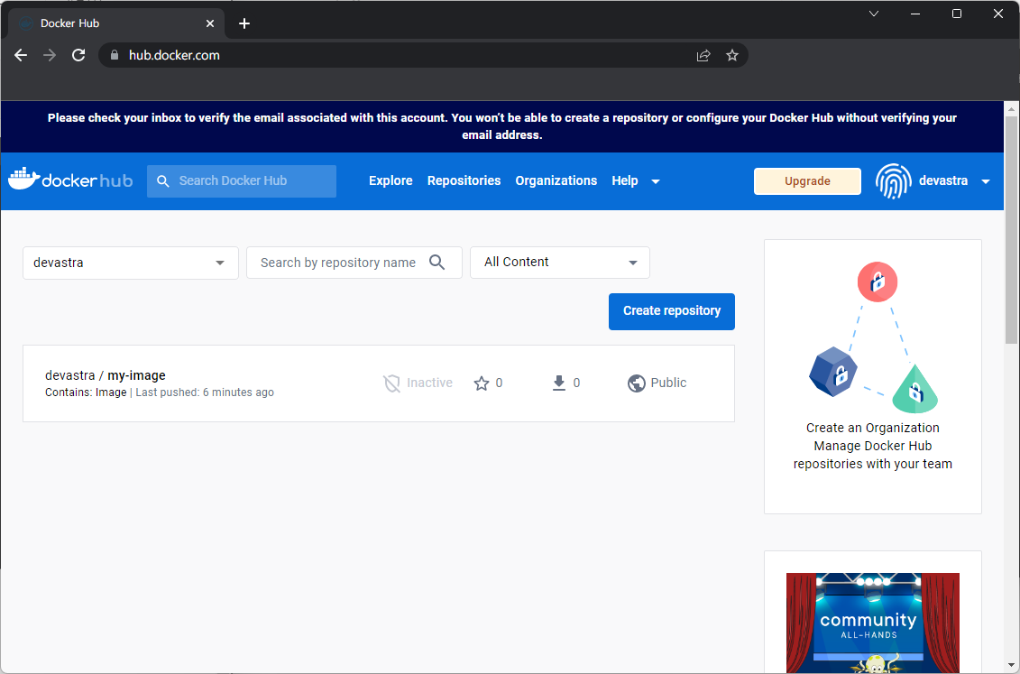Maximize the browser window

pyautogui.click(x=957, y=14)
